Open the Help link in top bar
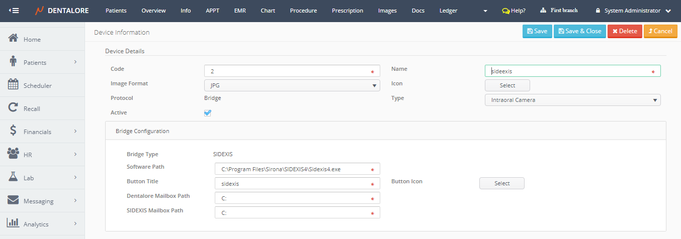The width and height of the screenshot is (681, 239). (x=514, y=11)
